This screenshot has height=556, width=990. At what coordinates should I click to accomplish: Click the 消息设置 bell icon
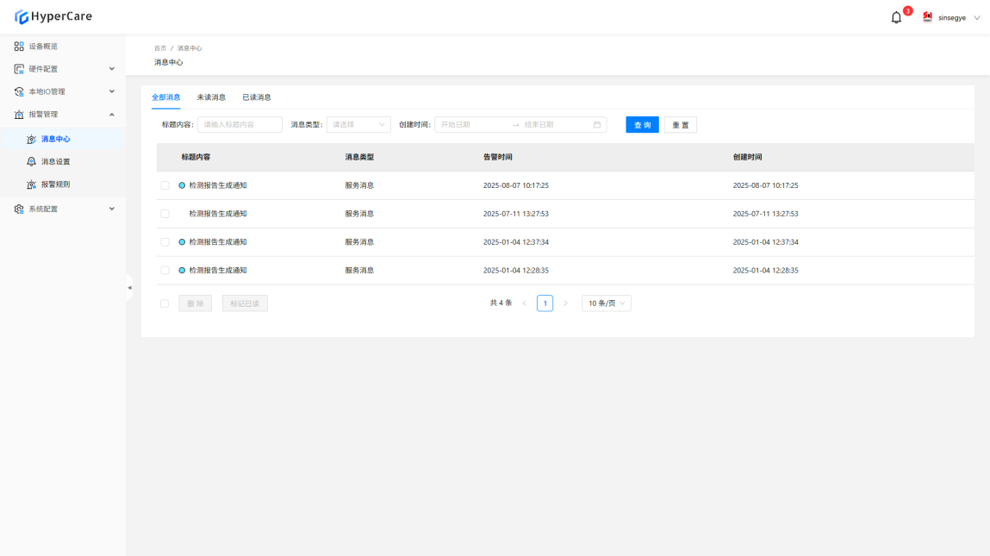[x=32, y=162]
